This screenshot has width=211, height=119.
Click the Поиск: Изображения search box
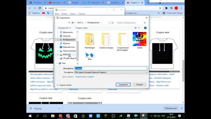pyautogui.click(x=131, y=23)
